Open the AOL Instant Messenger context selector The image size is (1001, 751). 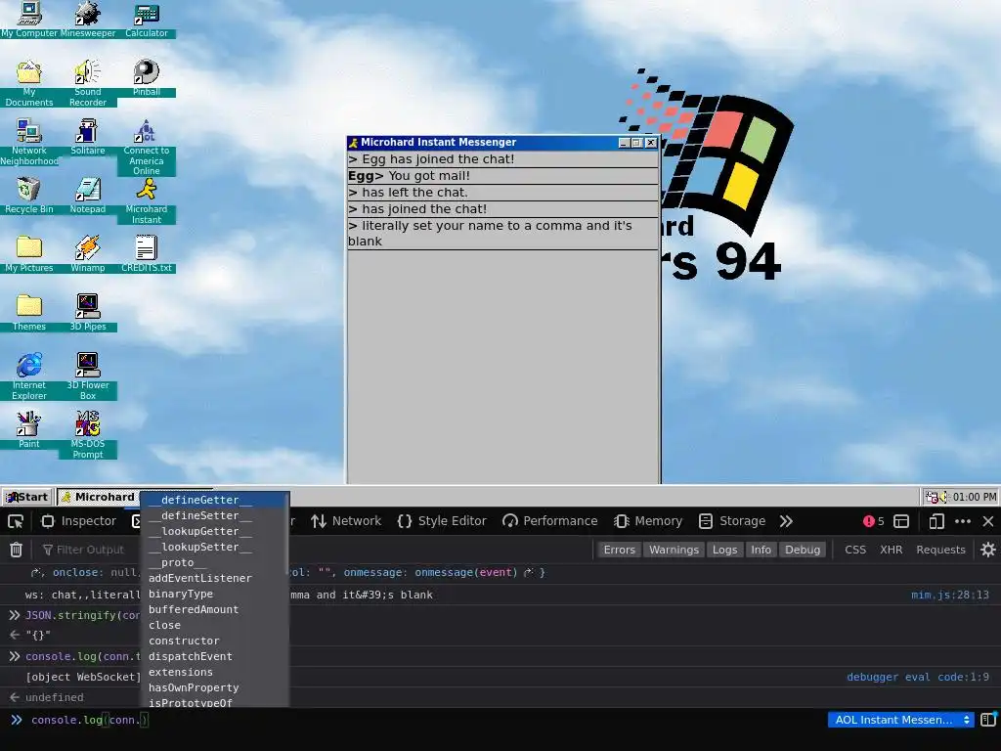[901, 720]
